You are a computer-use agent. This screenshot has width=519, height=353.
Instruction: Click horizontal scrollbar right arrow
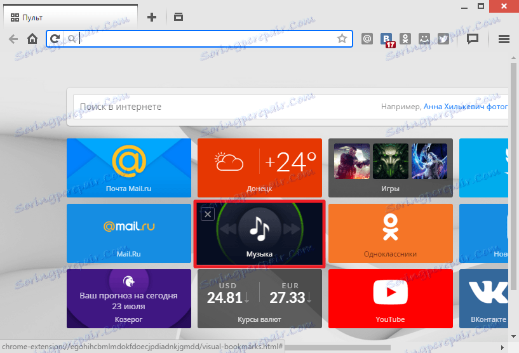click(502, 347)
